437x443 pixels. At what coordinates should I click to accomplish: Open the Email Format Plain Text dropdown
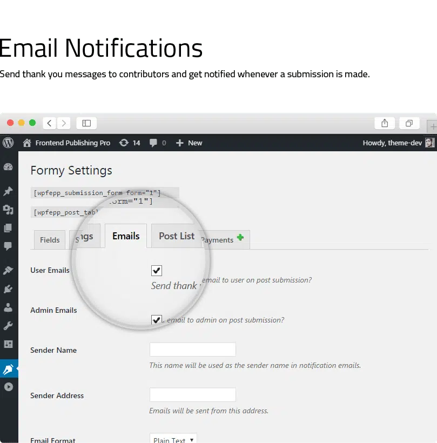(x=173, y=439)
